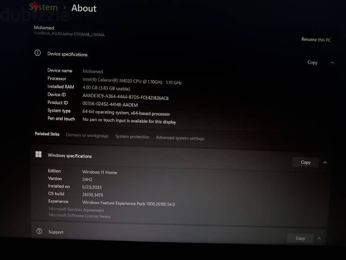Click the Rename this PC button

[x=316, y=40]
